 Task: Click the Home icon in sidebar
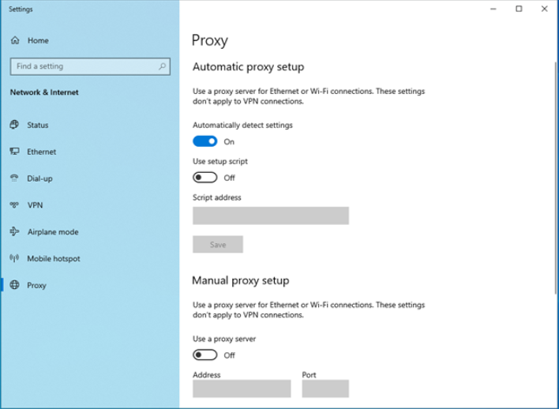[15, 40]
